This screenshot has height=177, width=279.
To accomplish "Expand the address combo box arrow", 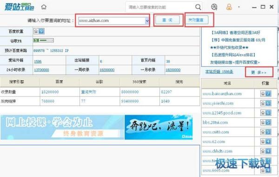I will coord(147,20).
